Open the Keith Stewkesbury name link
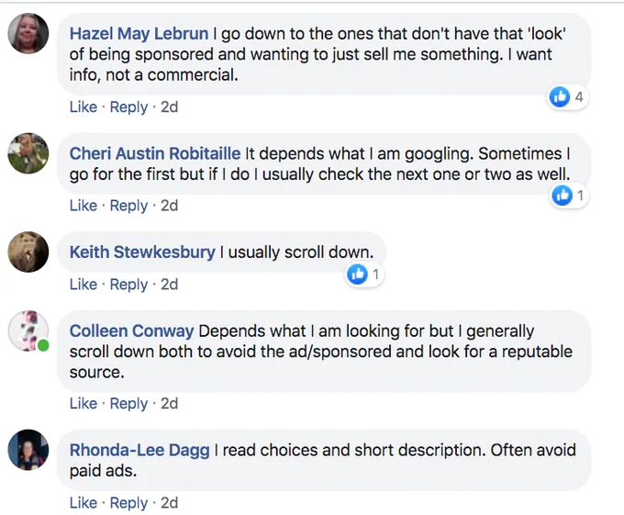 pyautogui.click(x=142, y=252)
